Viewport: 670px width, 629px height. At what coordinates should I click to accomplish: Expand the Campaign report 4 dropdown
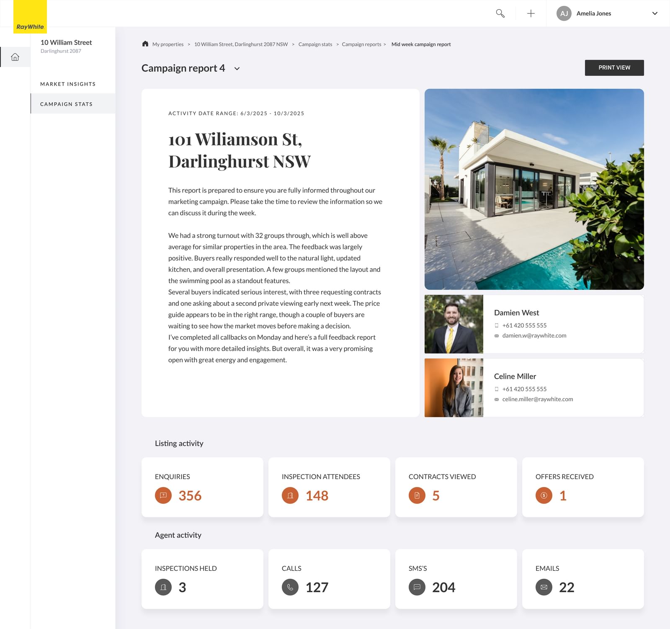click(237, 69)
